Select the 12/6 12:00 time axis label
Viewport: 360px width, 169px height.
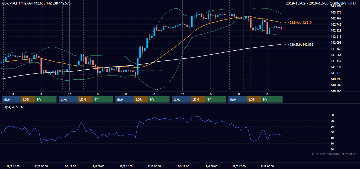[x=239, y=166]
